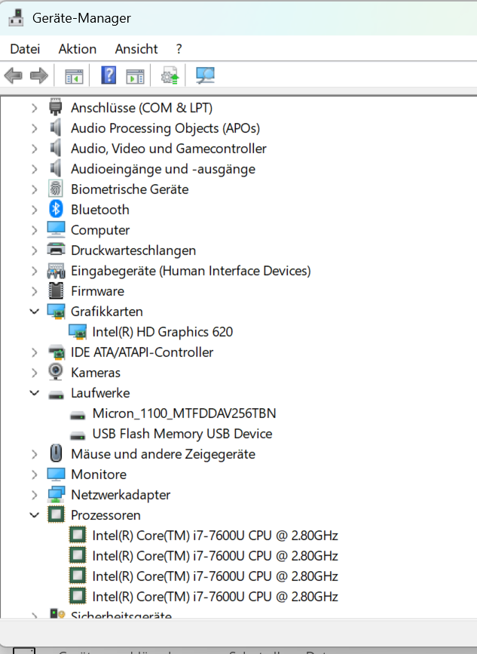Click the blue Help question mark icon
Viewport: 477px width, 654px height.
coord(109,75)
